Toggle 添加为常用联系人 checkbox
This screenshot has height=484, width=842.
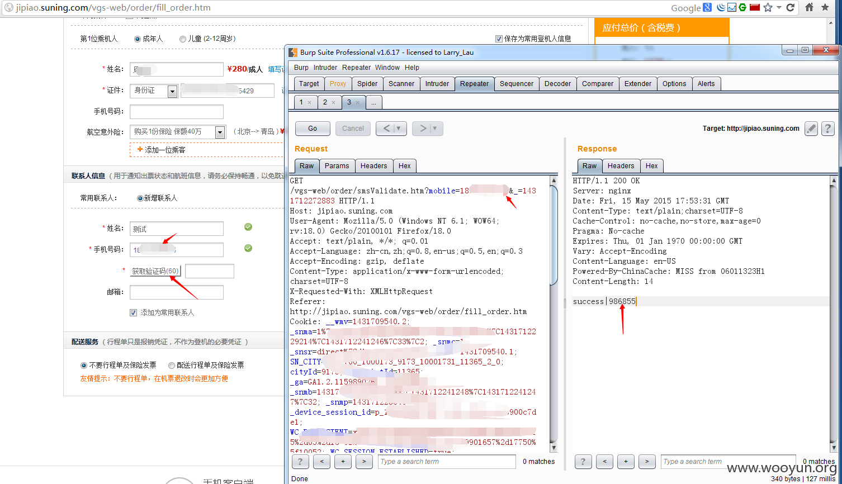click(x=133, y=313)
